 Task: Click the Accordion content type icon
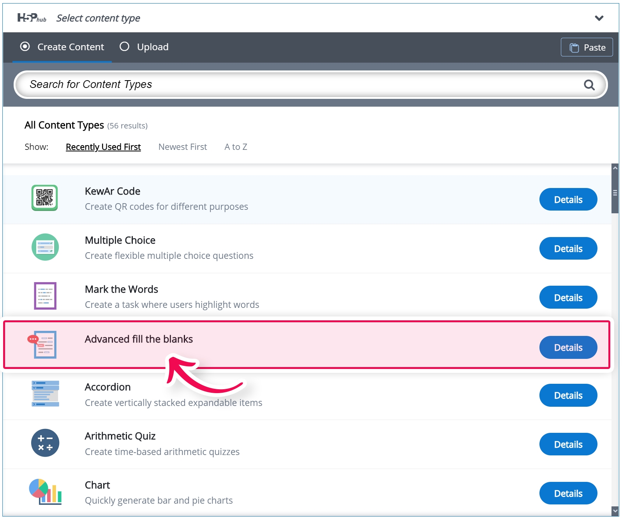click(45, 394)
